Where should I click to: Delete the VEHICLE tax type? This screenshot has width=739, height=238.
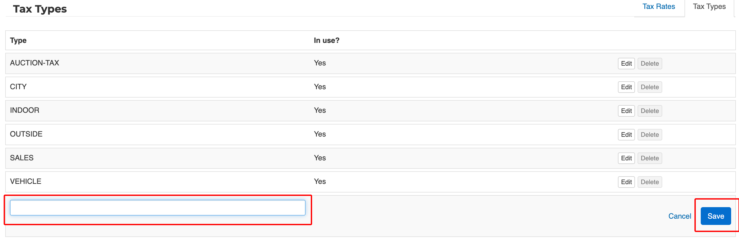coord(649,182)
